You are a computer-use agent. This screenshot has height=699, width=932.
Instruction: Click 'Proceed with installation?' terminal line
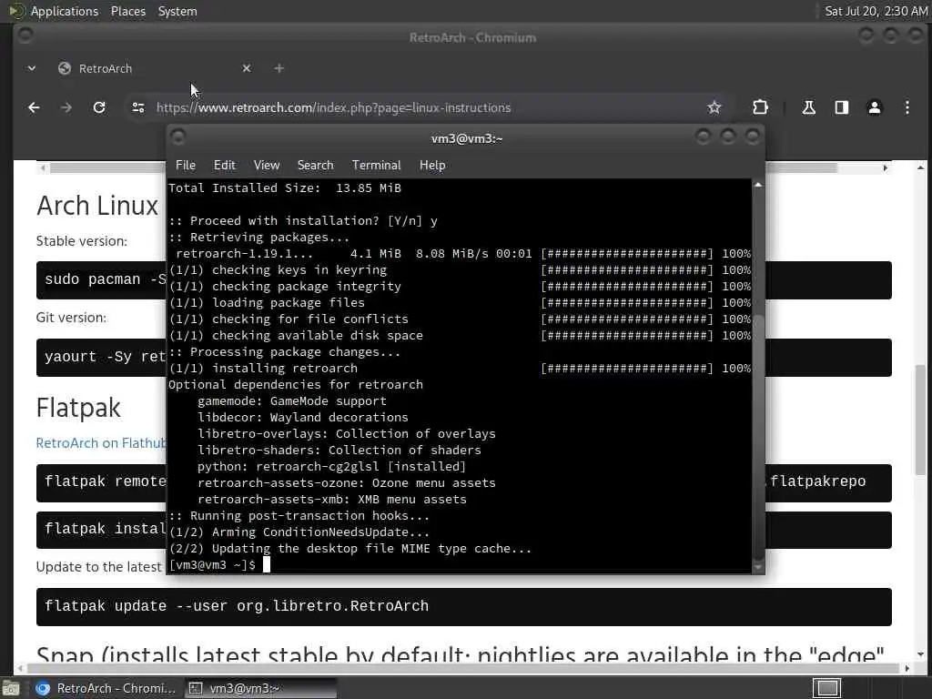(x=303, y=221)
